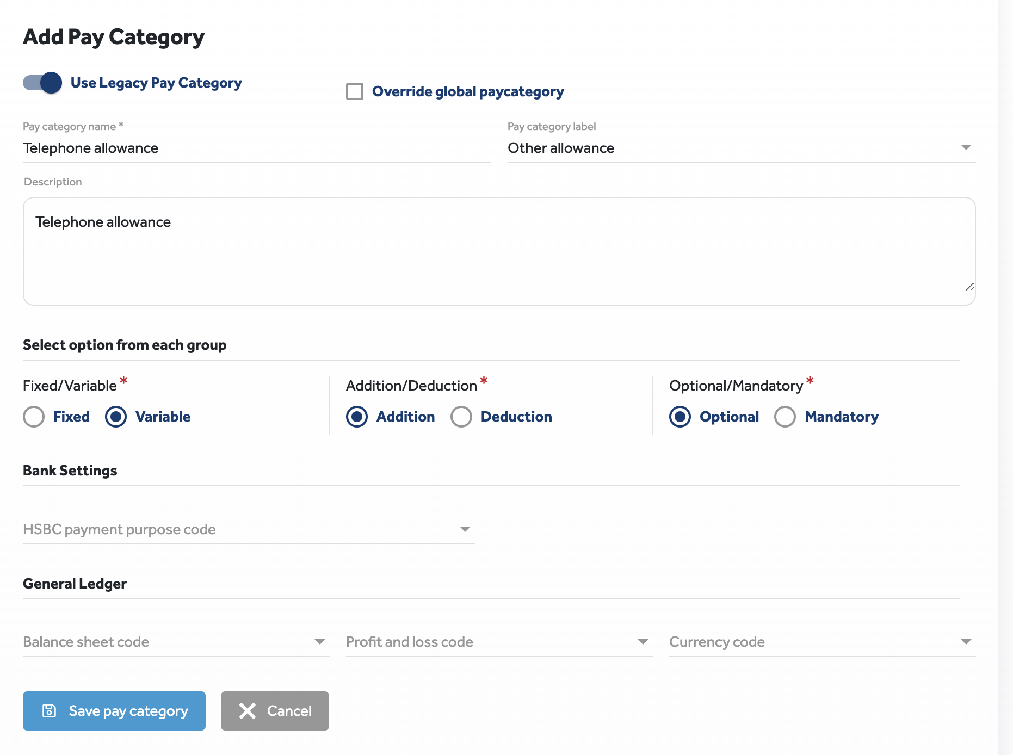Click the Balance sheet code chevron icon
This screenshot has width=1013, height=755.
tap(319, 641)
